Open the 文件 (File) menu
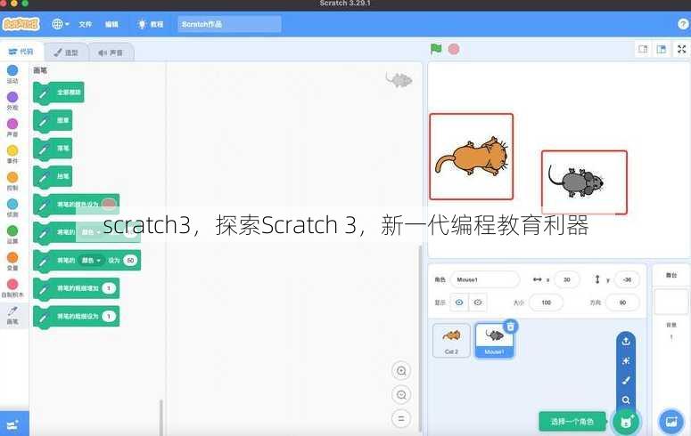 click(85, 24)
